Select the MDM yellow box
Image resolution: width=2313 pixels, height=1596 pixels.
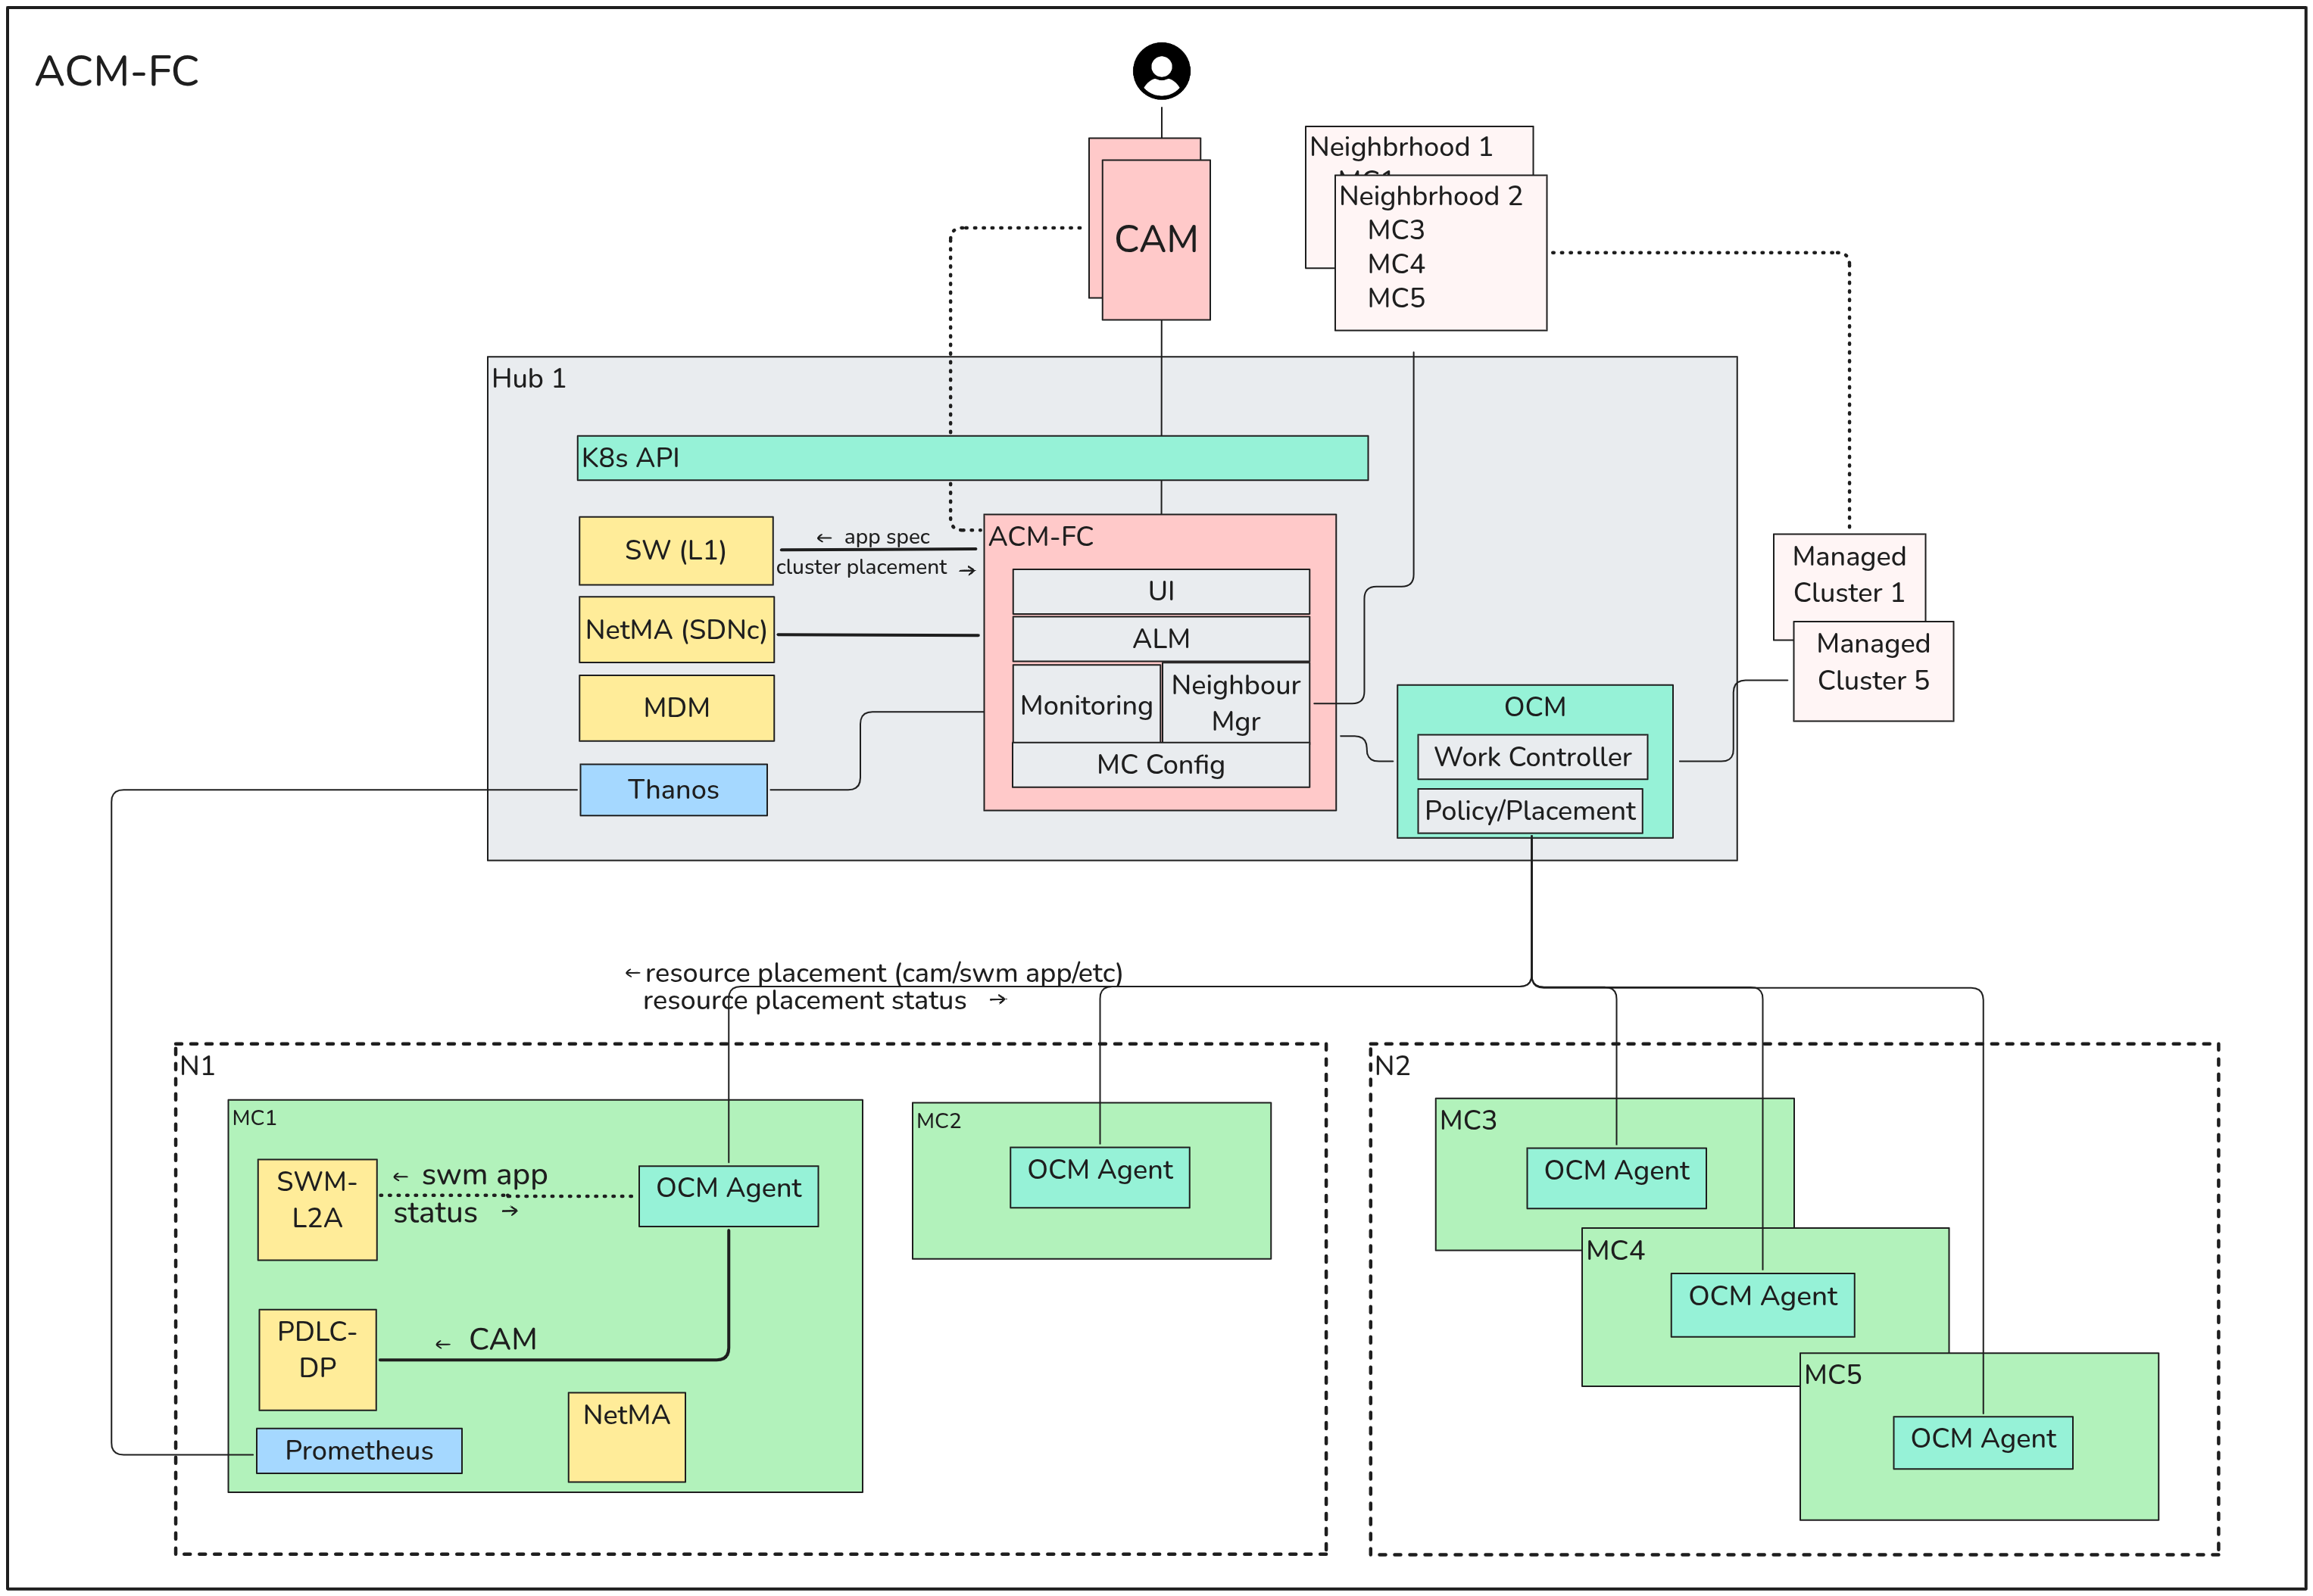click(676, 707)
